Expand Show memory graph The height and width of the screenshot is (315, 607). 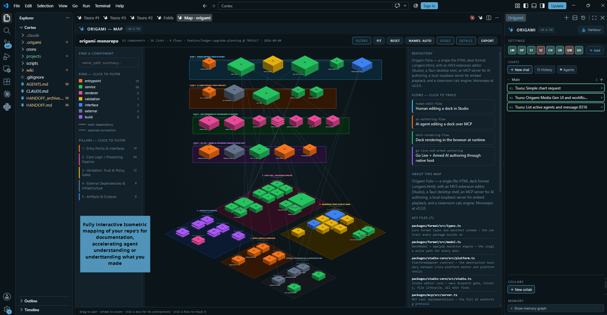click(x=556, y=308)
